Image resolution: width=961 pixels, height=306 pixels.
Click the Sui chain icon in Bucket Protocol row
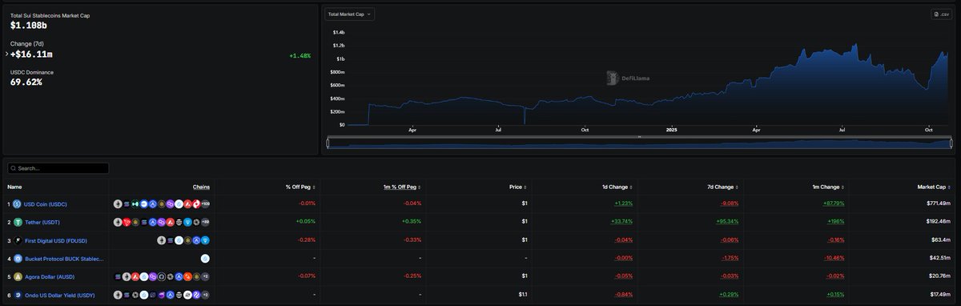point(205,259)
